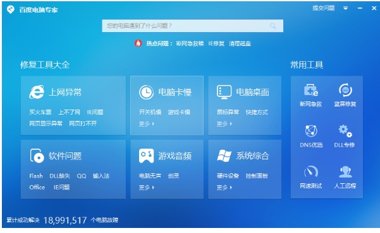
Task: Click hot topic 清理磁盘
Action: pyautogui.click(x=240, y=43)
